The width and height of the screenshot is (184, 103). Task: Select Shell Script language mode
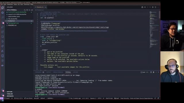[109, 98]
